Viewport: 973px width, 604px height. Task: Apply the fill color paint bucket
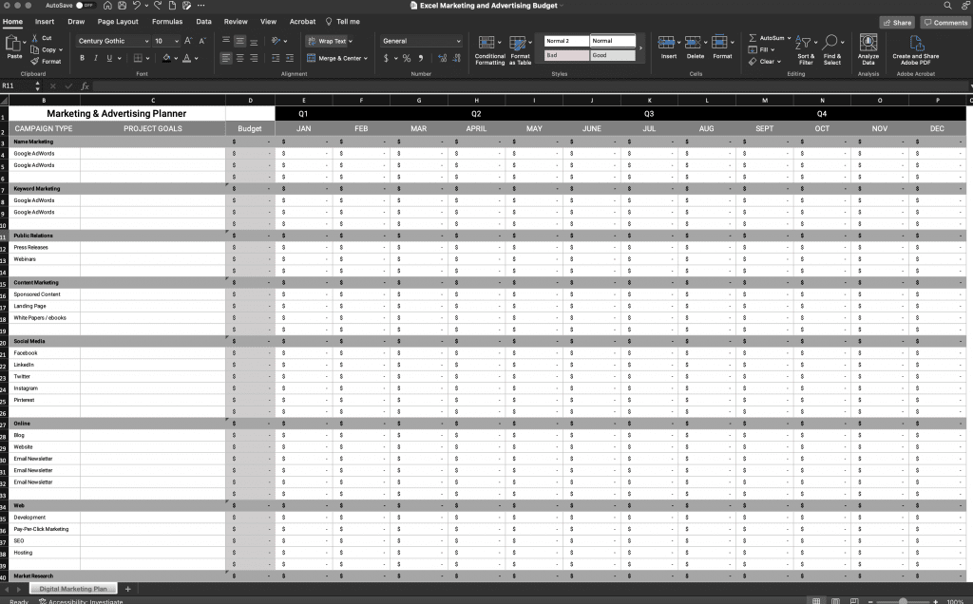click(x=166, y=58)
